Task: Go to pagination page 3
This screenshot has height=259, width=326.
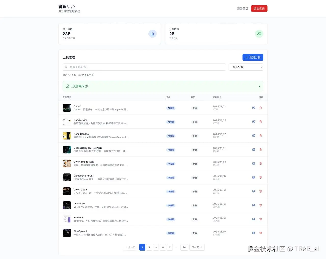Action: coord(156,247)
